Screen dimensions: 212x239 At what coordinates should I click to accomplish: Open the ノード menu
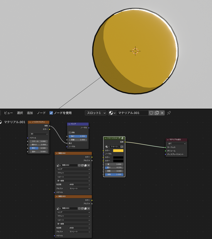tap(41, 113)
